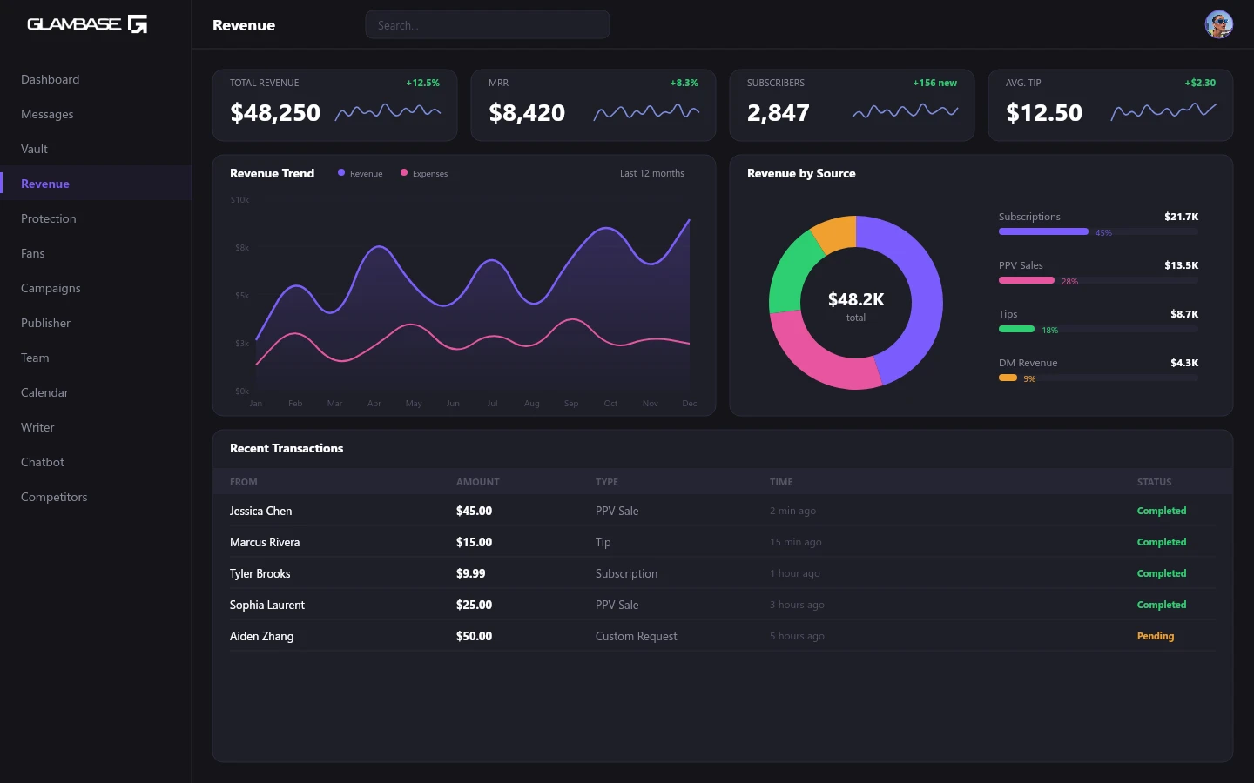Open Dashboard from the sidebar
Screen dimensions: 1254x783
tap(51, 79)
